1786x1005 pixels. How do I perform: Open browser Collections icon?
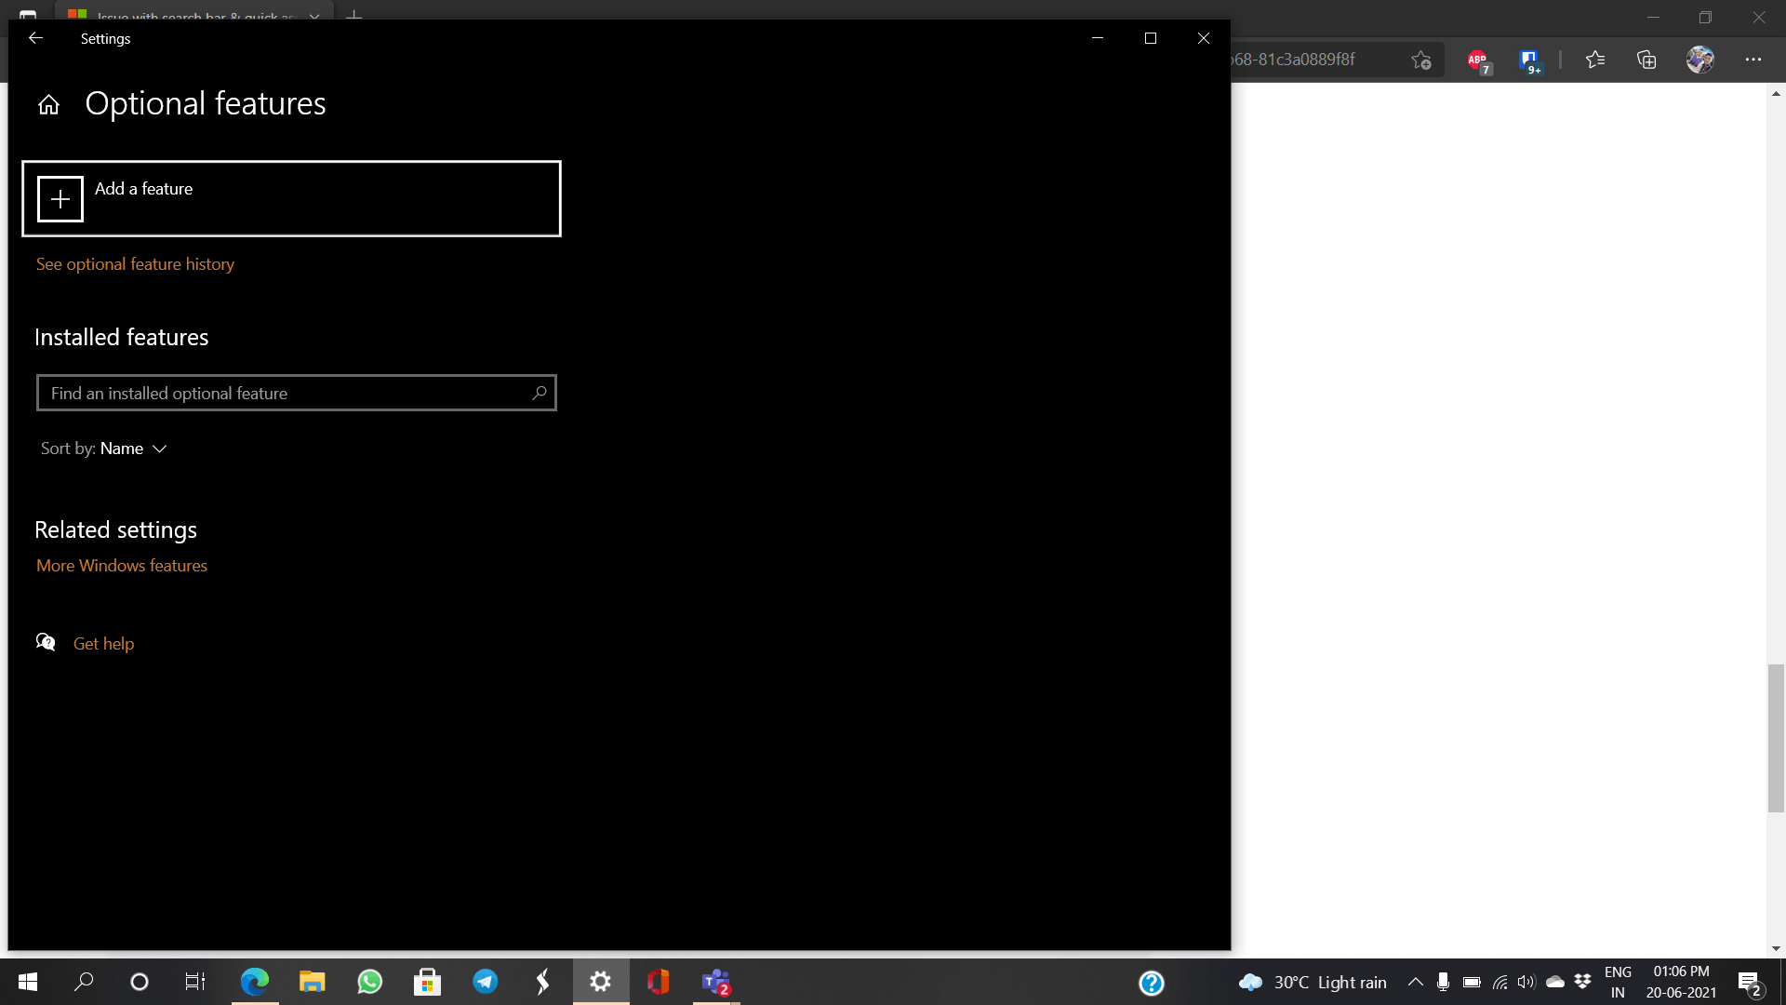coord(1646,60)
